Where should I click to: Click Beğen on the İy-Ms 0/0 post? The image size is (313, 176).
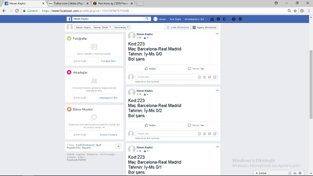[150, 69]
